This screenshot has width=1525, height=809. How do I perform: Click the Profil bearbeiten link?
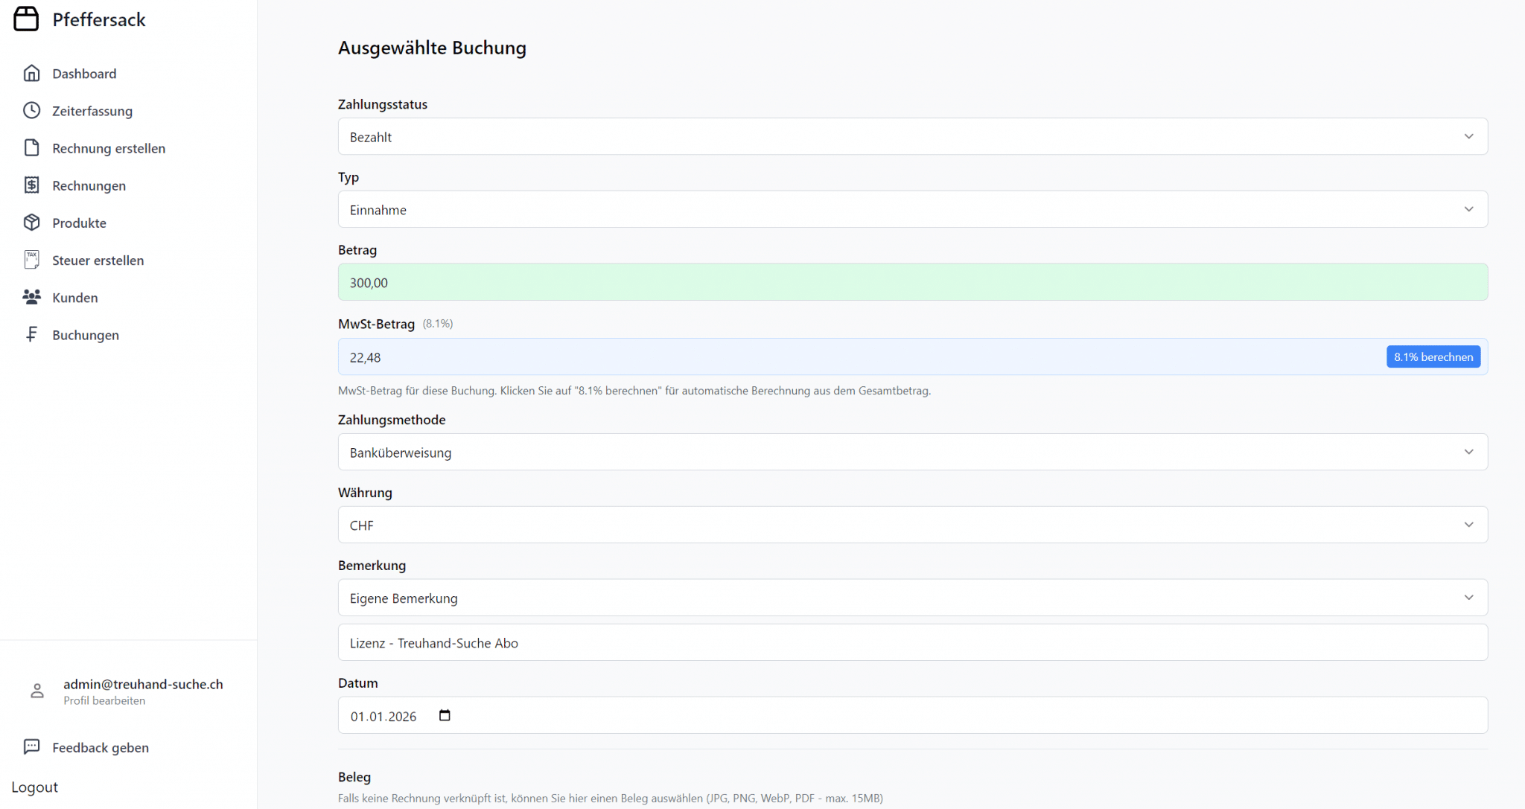tap(104, 700)
